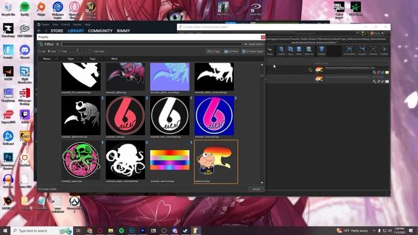Click the filter search input field
Image resolution: width=418 pixels, height=235 pixels.
(152, 44)
